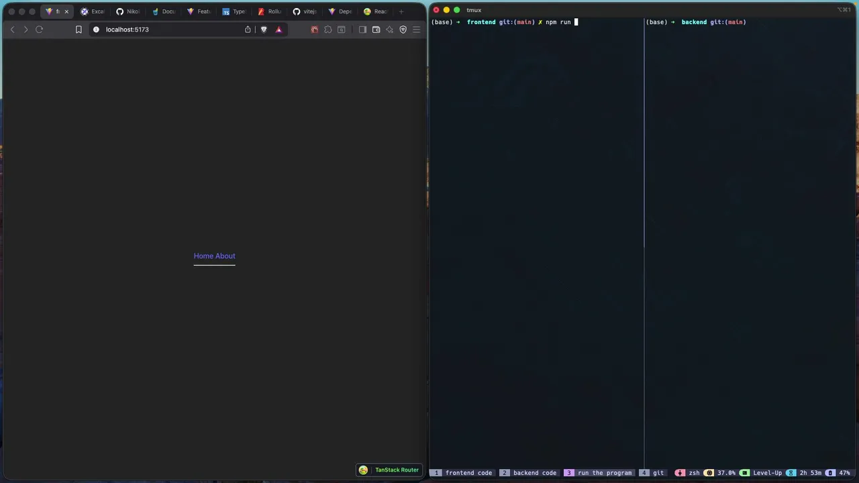Image resolution: width=859 pixels, height=483 pixels.
Task: Share this page using the share icon
Action: (x=248, y=30)
